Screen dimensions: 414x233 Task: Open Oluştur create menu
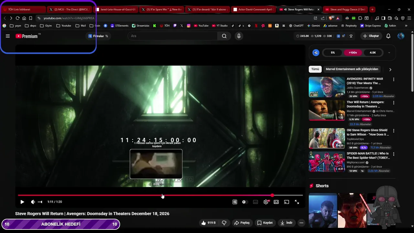pyautogui.click(x=371, y=36)
